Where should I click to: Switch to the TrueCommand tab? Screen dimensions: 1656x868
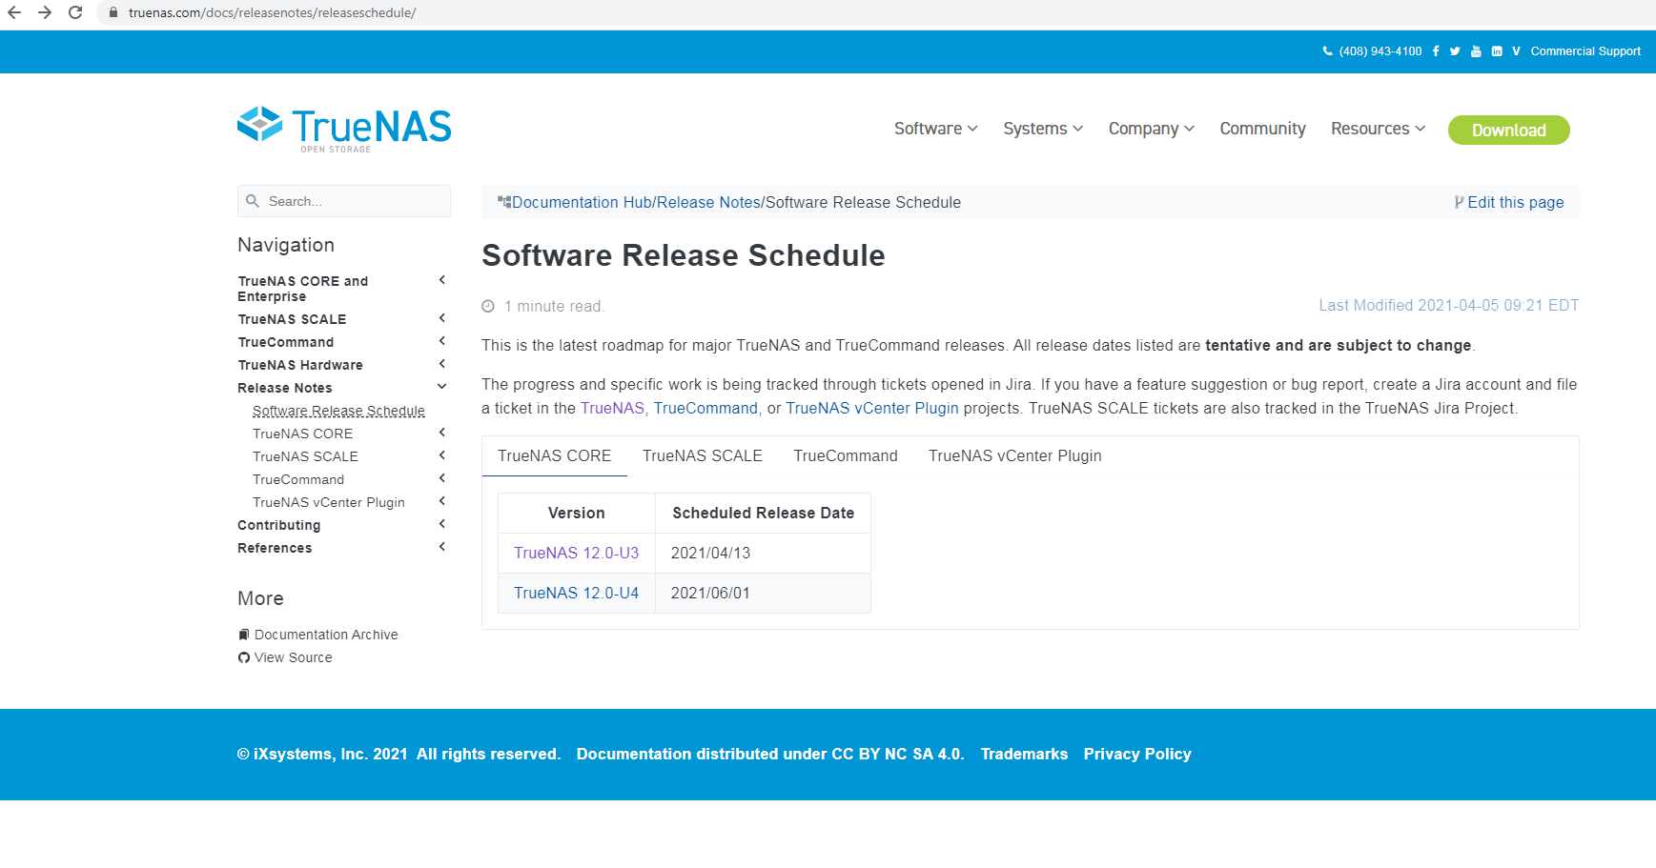click(846, 455)
